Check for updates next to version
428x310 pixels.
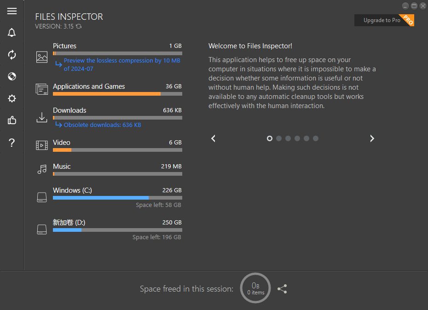79,26
